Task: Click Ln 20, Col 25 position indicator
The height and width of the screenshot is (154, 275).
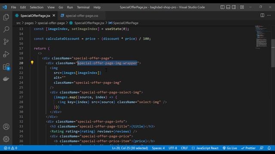Action: (x=130, y=148)
